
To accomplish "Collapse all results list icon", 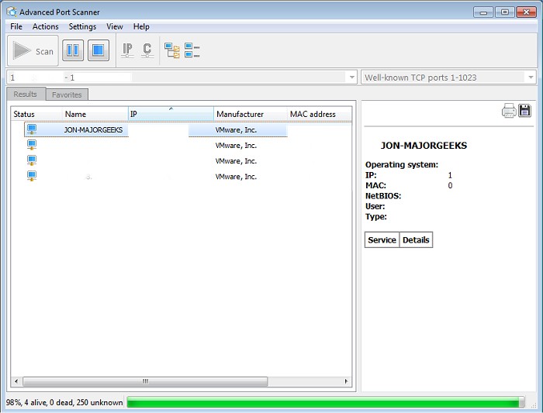I will (192, 50).
